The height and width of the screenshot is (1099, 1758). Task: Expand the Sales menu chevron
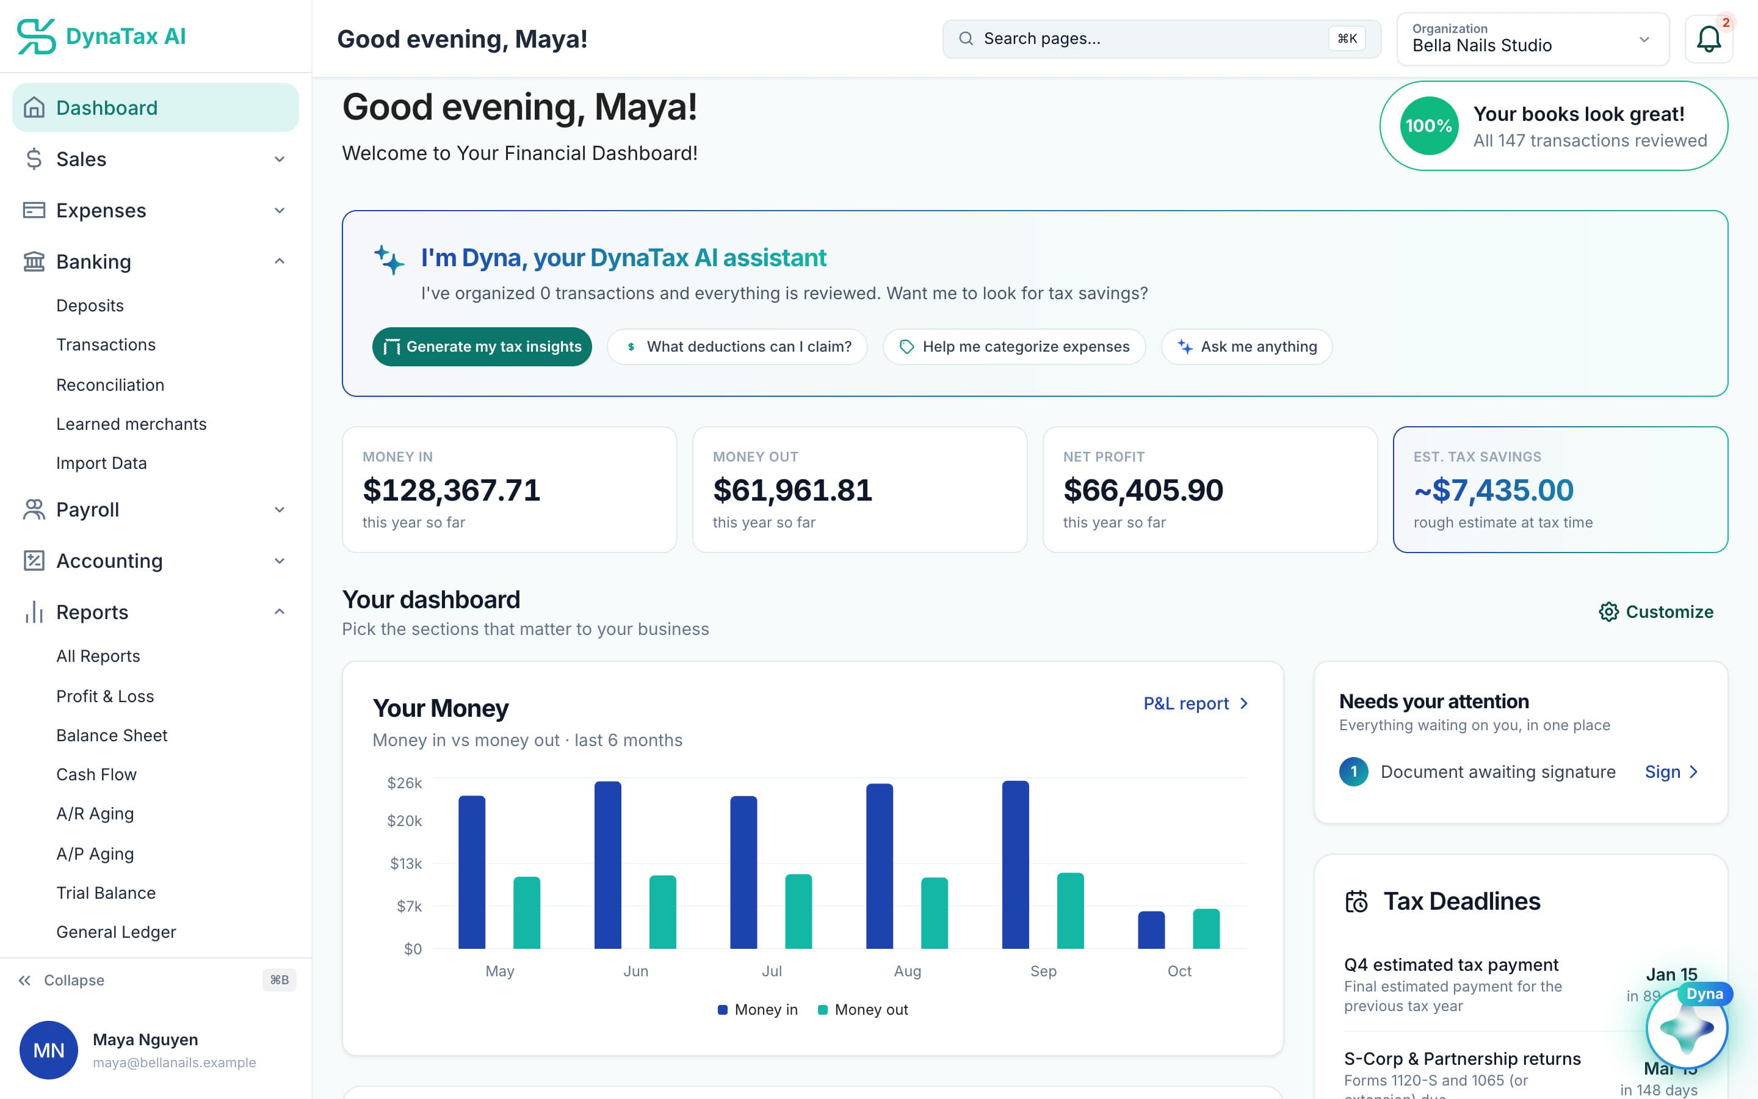pyautogui.click(x=279, y=159)
